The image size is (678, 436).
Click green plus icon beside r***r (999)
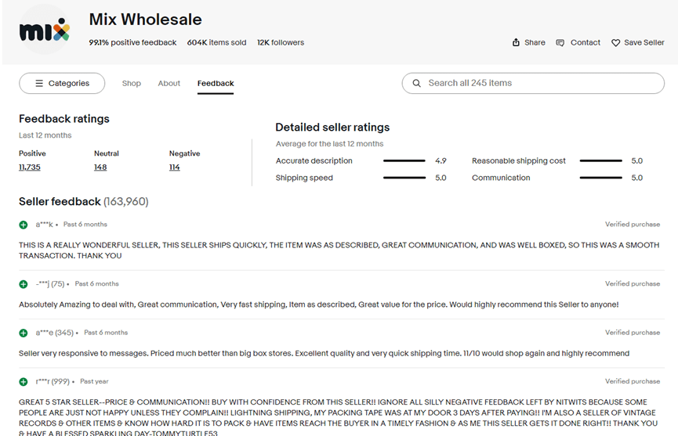(24, 382)
